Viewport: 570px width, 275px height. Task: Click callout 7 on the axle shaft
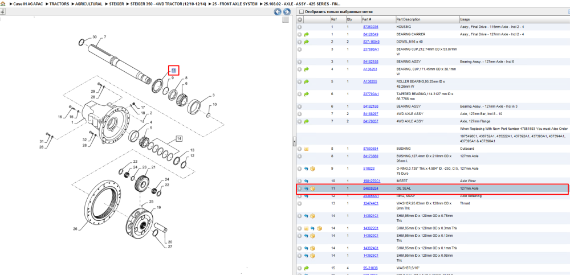(105, 37)
